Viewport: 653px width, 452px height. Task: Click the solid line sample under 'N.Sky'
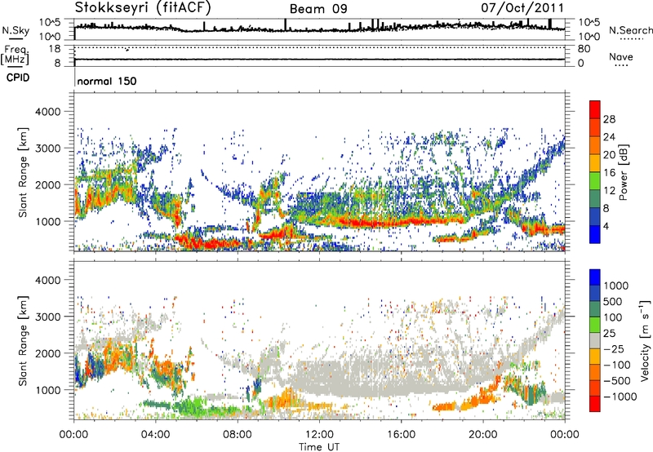tap(16, 39)
